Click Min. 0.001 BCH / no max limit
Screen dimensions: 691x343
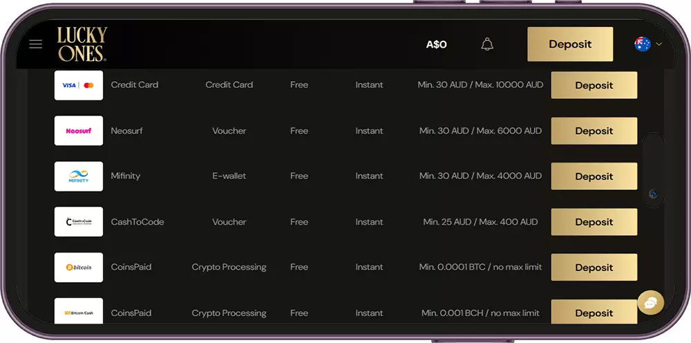(x=480, y=313)
